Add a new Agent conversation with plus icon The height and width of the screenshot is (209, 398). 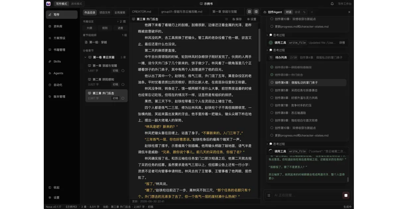(311, 12)
